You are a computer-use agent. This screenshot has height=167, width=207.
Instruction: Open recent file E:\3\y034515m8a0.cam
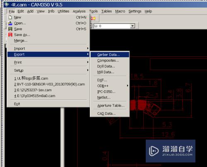point(48,96)
